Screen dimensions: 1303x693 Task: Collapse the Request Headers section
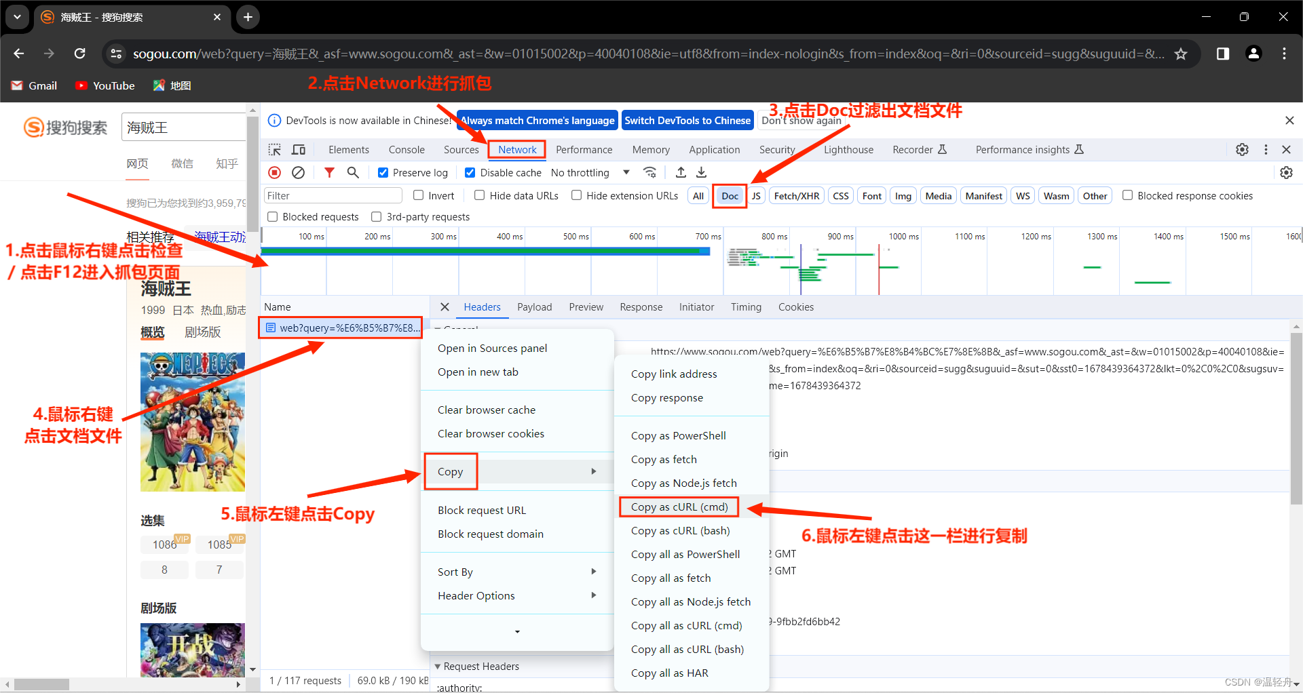pyautogui.click(x=438, y=667)
